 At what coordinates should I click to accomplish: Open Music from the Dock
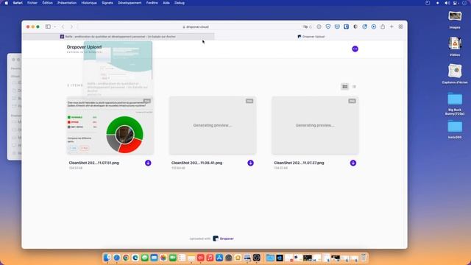coord(210,258)
